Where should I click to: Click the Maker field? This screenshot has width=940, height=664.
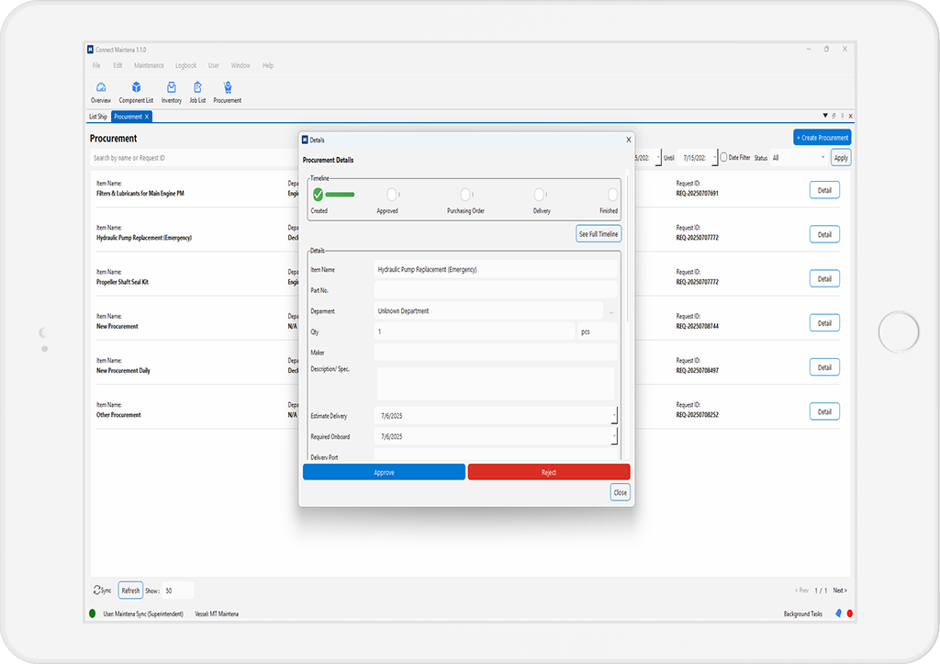pos(495,352)
